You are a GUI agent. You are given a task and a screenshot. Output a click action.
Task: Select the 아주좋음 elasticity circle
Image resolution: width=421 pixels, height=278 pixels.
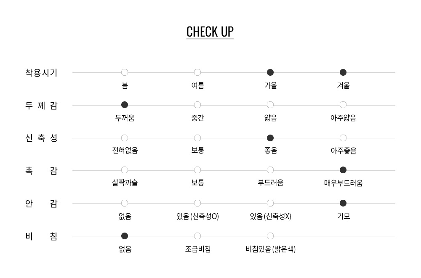(343, 138)
